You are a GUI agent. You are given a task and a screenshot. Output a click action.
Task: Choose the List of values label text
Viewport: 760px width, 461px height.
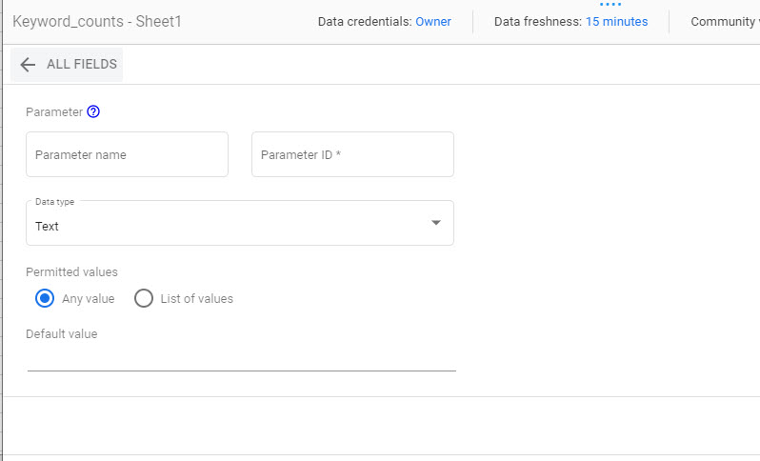197,299
